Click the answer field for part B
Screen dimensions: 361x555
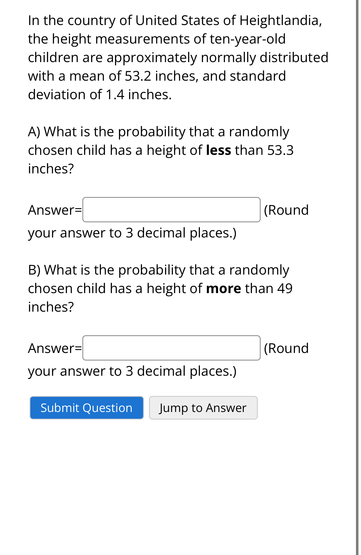pyautogui.click(x=172, y=348)
